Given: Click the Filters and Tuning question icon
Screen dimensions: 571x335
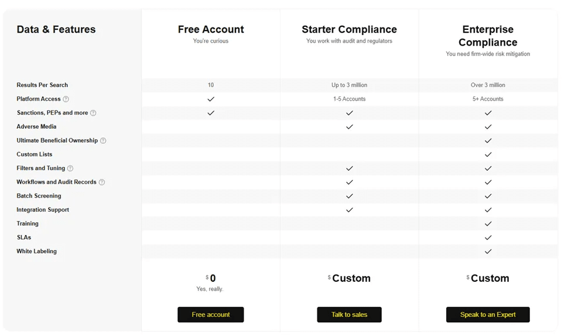Looking at the screenshot, I should click(70, 168).
